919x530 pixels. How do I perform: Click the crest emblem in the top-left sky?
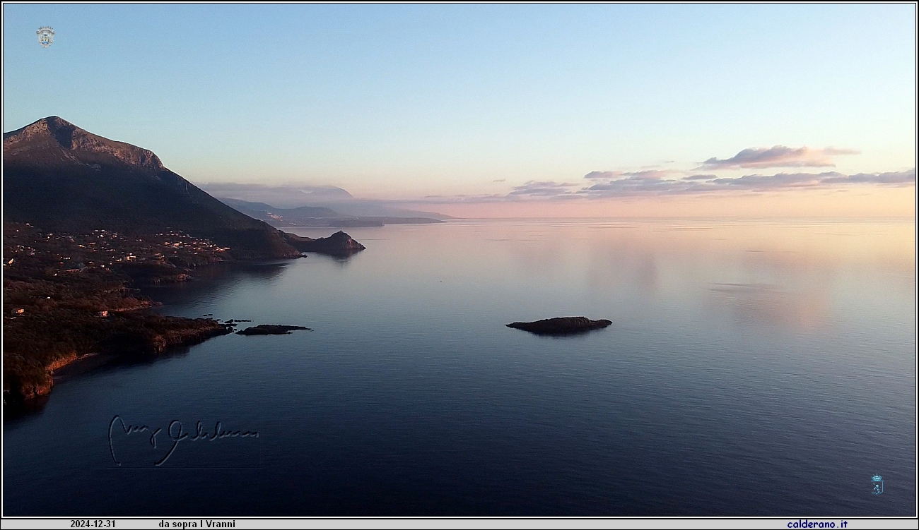point(45,37)
